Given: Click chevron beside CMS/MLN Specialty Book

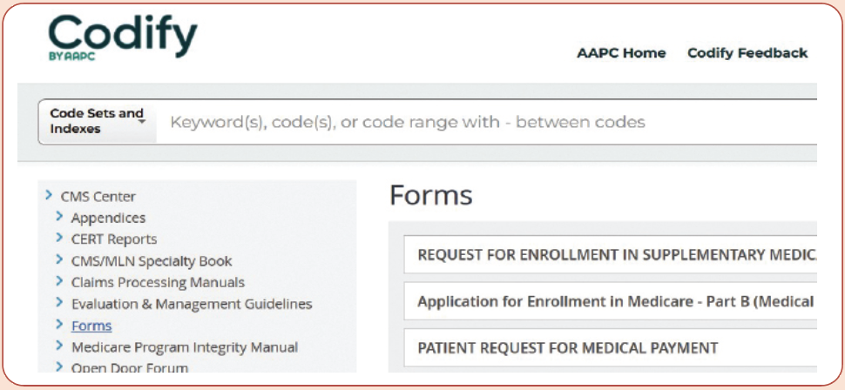Looking at the screenshot, I should tap(59, 259).
